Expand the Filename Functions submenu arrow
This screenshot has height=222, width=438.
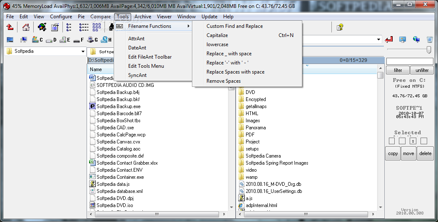point(189,26)
